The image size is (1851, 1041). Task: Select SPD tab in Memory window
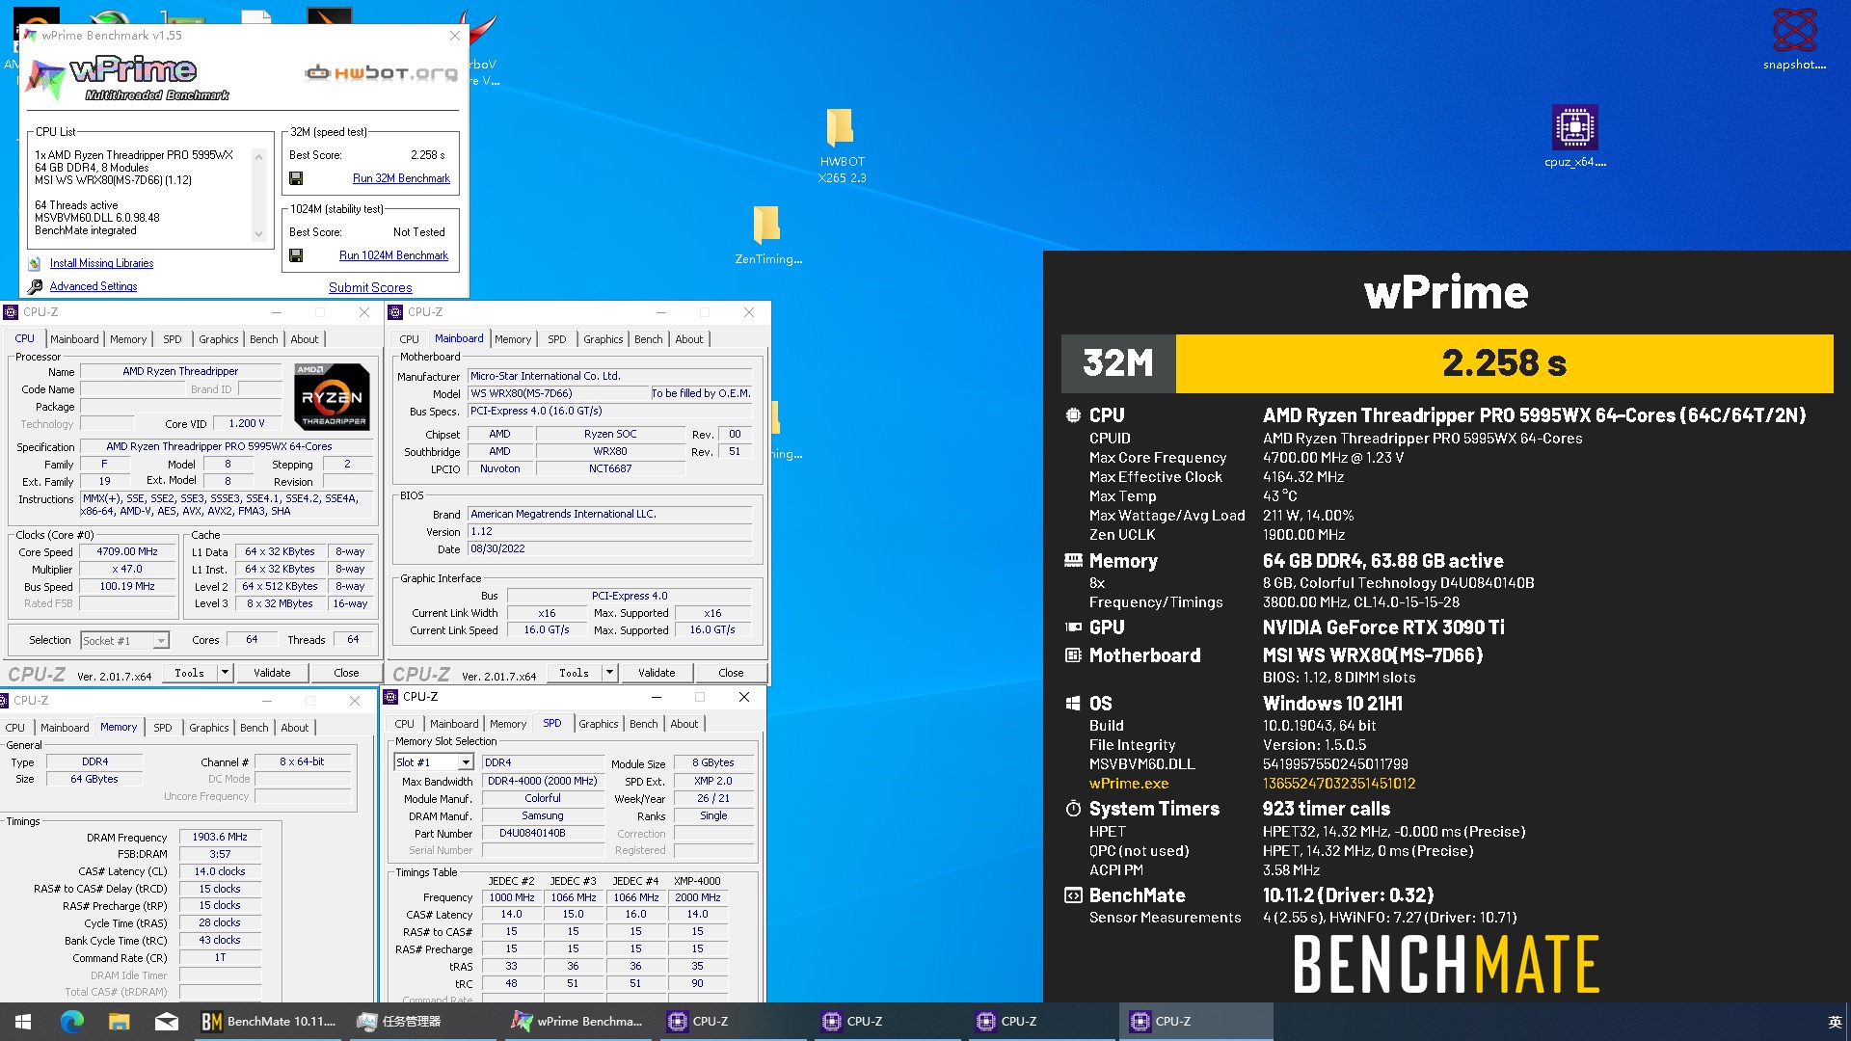[163, 728]
